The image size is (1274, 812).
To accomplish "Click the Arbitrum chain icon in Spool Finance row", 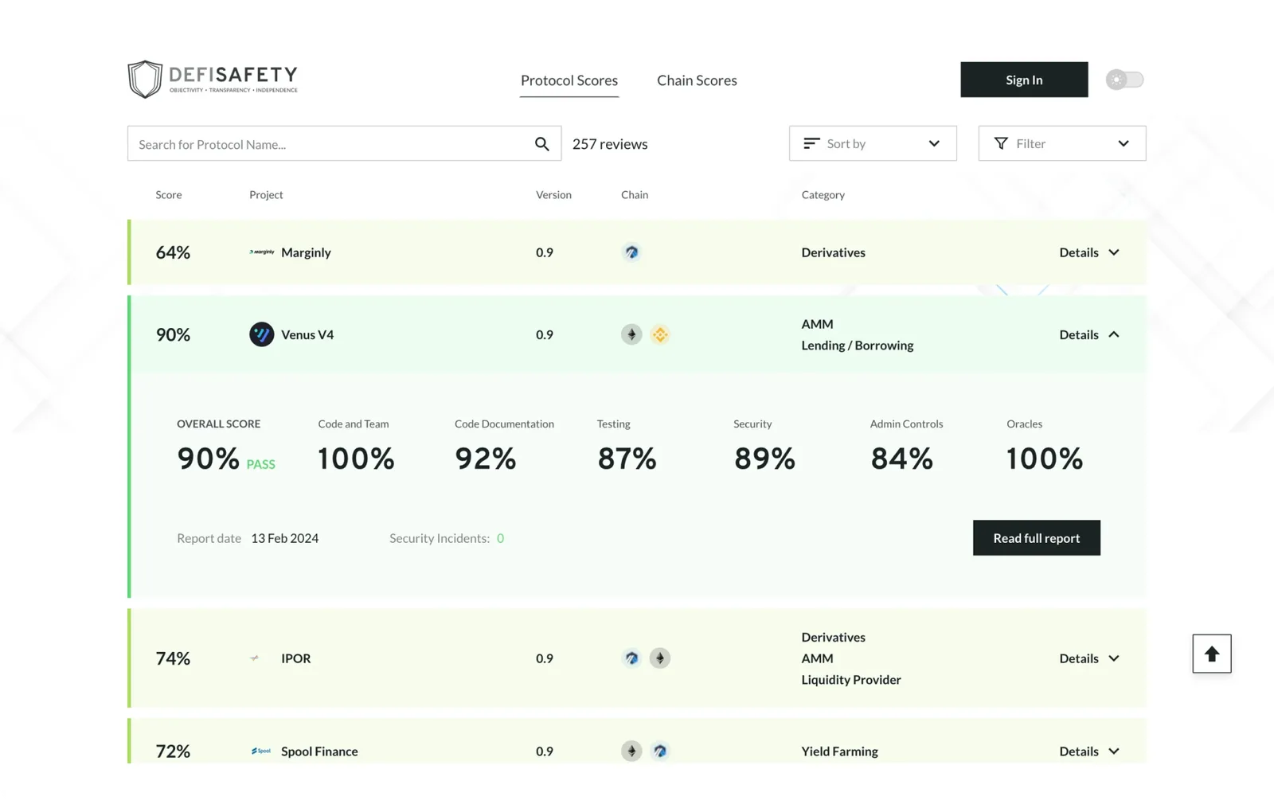I will 660,751.
